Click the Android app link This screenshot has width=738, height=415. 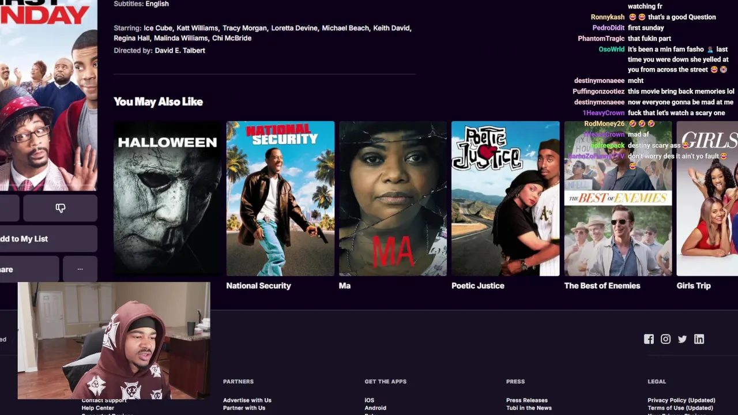[x=375, y=408]
